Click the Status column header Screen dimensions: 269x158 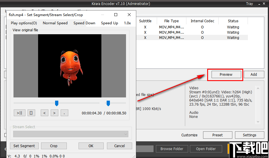point(233,21)
